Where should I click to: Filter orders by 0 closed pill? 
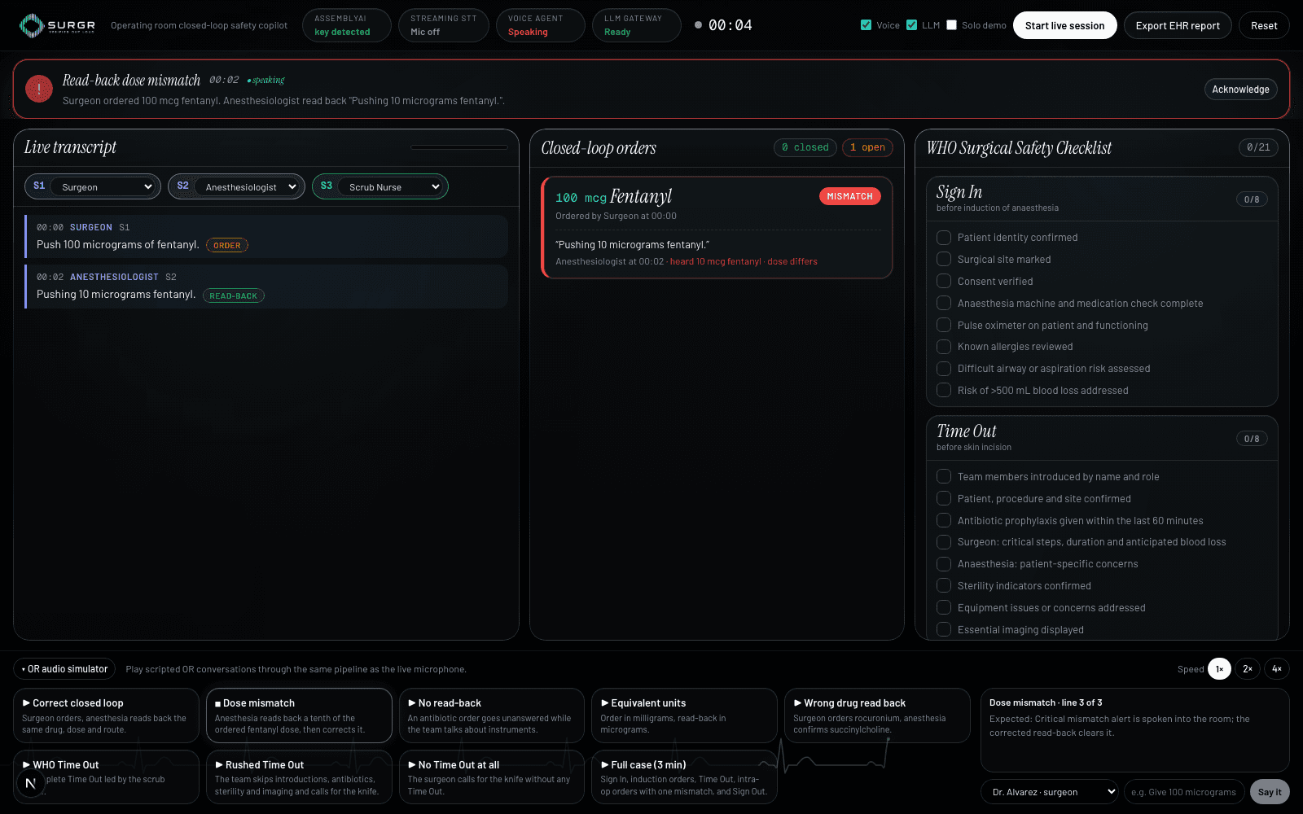pos(805,147)
